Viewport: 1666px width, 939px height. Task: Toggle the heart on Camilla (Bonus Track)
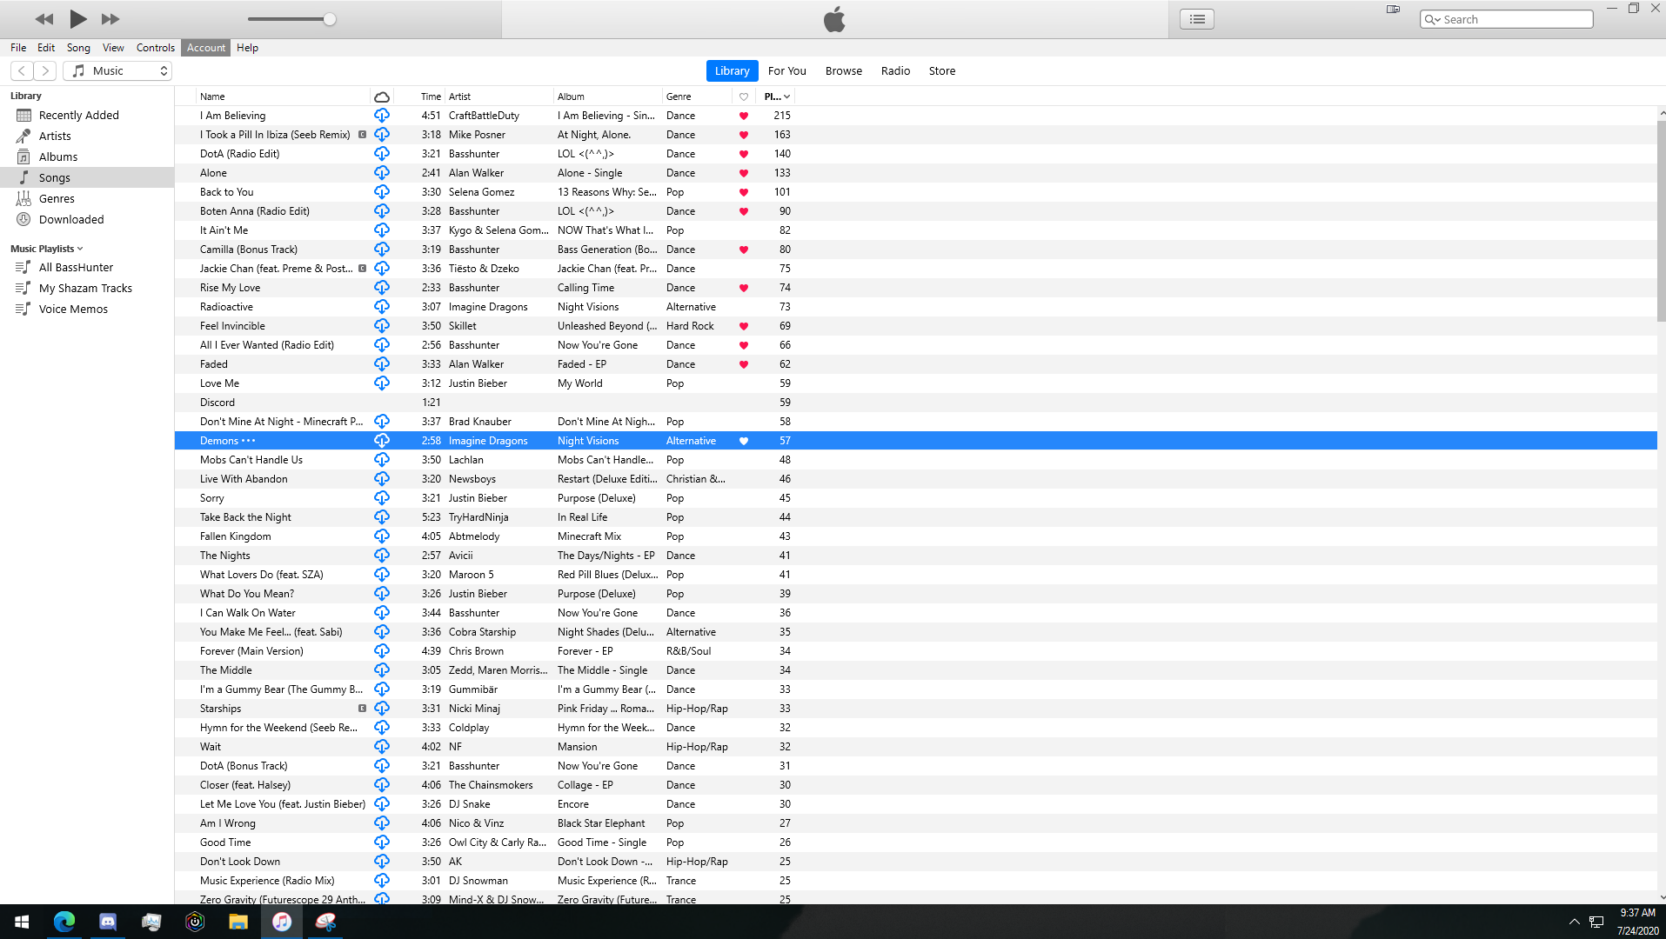744,250
